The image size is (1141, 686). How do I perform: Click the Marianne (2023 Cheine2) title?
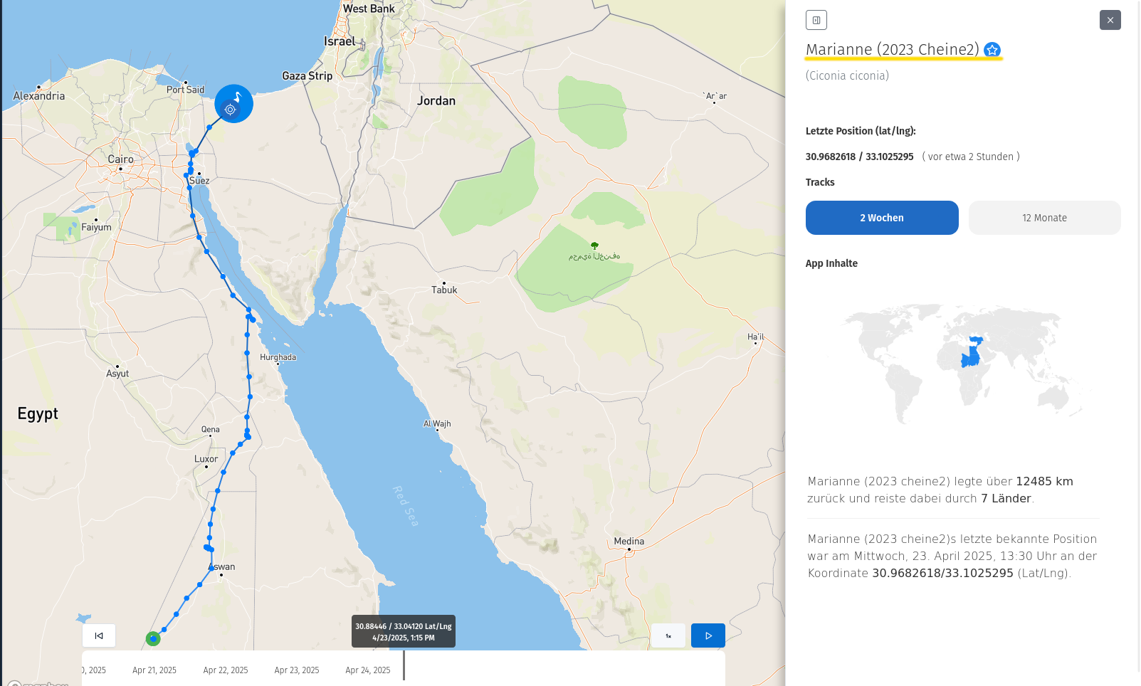tap(892, 50)
